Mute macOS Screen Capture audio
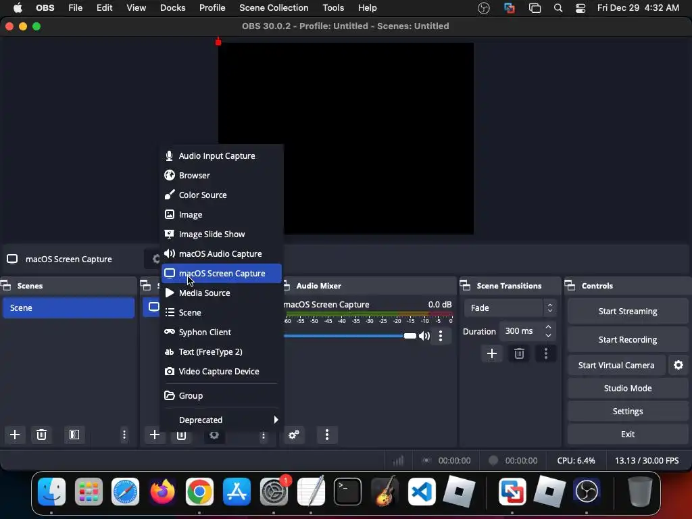 tap(424, 336)
